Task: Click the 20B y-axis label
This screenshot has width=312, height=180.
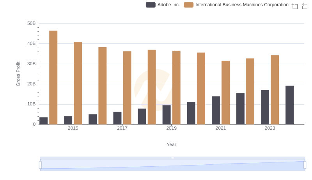Action: pos(32,84)
